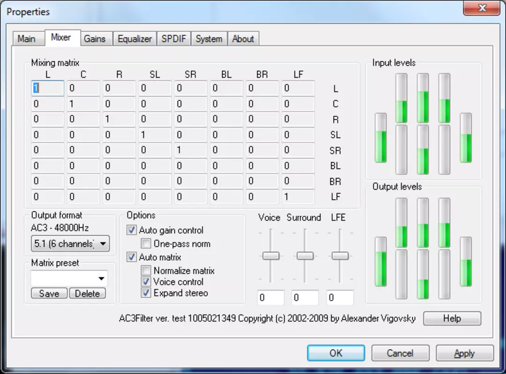506x374 pixels.
Task: Click the Surround value input field
Action: click(305, 297)
